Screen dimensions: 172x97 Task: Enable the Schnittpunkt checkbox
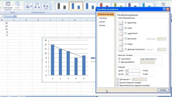click(118, 79)
